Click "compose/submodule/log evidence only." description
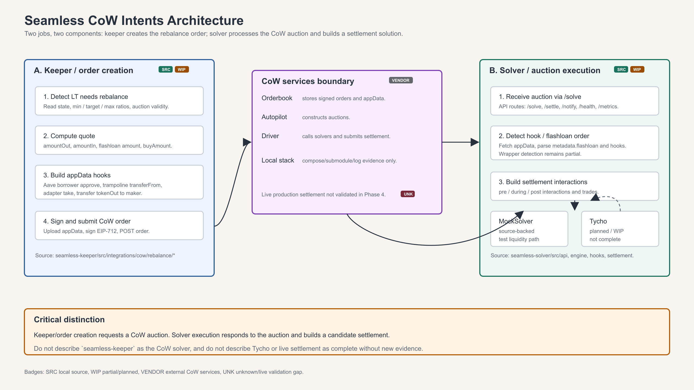Viewport: 694px width, 390px height. 349,161
